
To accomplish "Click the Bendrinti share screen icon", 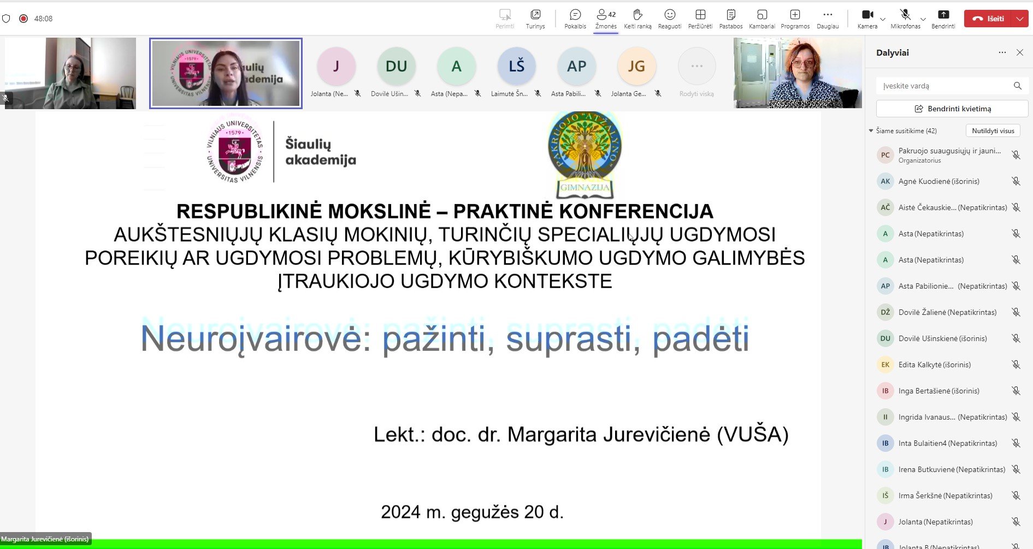I will pyautogui.click(x=943, y=15).
